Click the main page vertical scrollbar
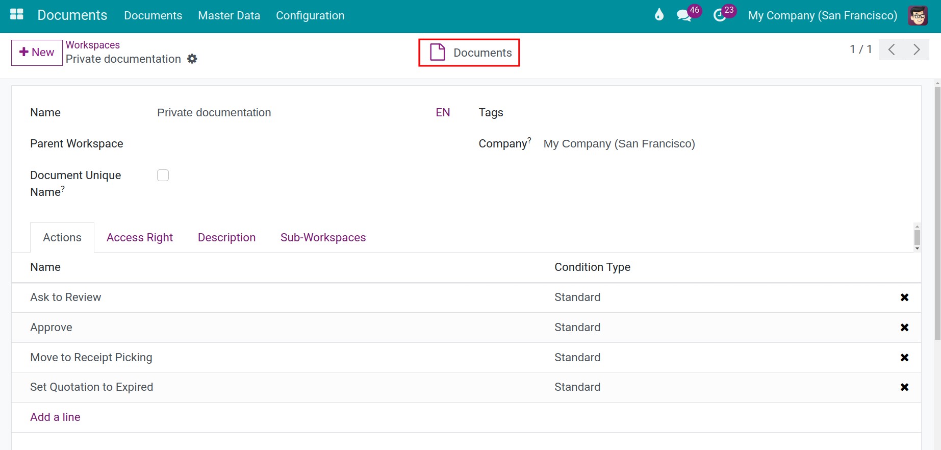 pos(937,213)
